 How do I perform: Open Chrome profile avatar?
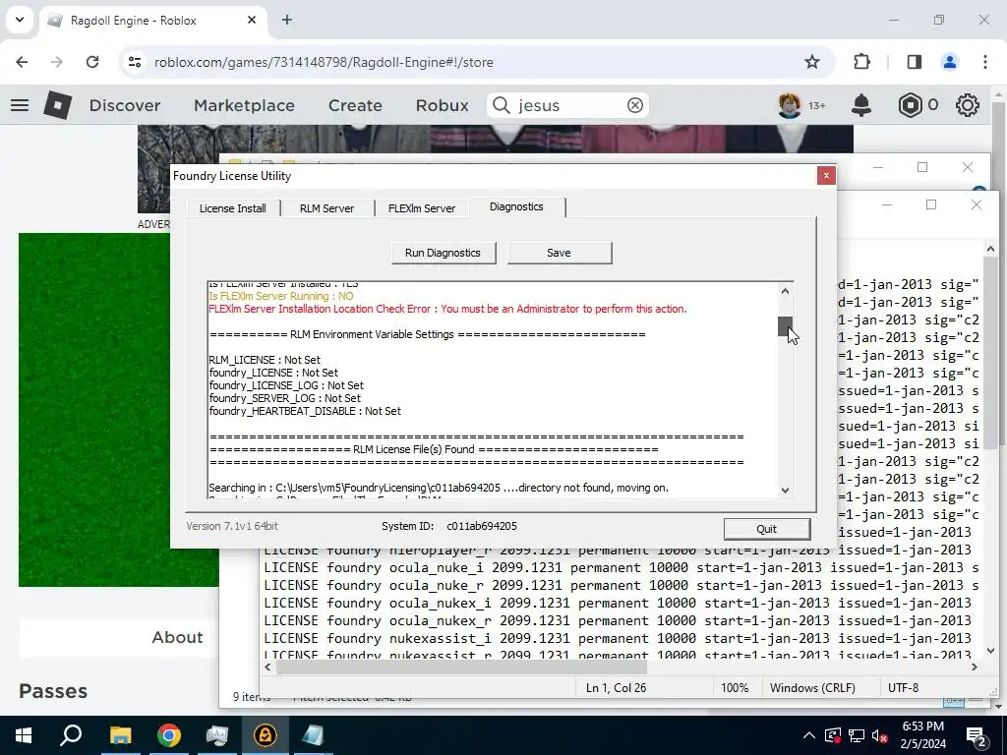pyautogui.click(x=949, y=62)
